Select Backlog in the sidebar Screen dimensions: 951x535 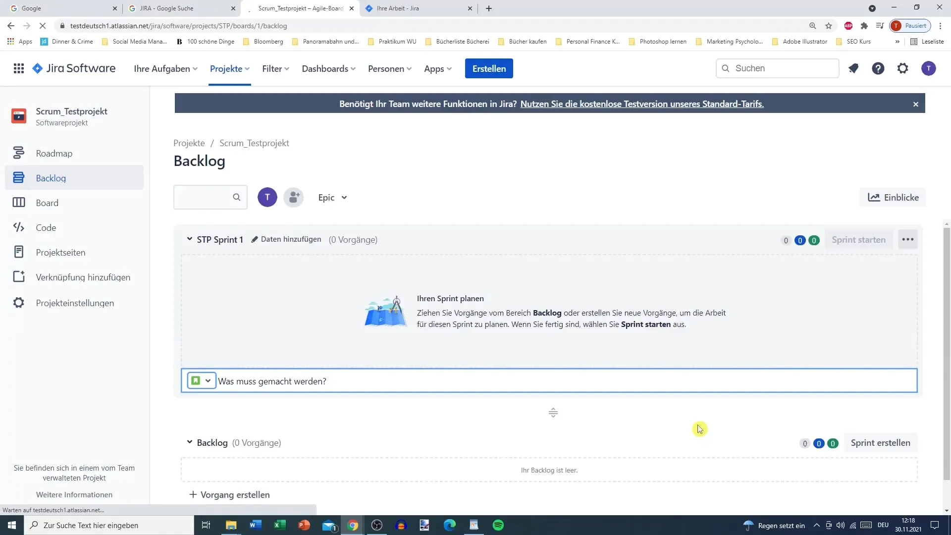pos(74,178)
